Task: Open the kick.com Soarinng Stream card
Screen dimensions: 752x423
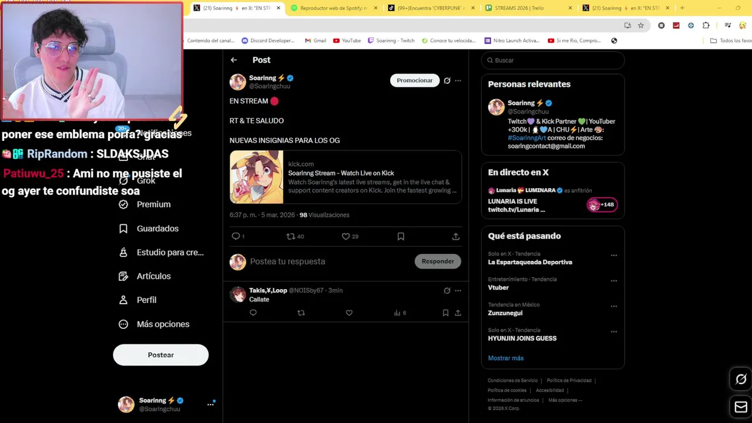Action: point(345,177)
